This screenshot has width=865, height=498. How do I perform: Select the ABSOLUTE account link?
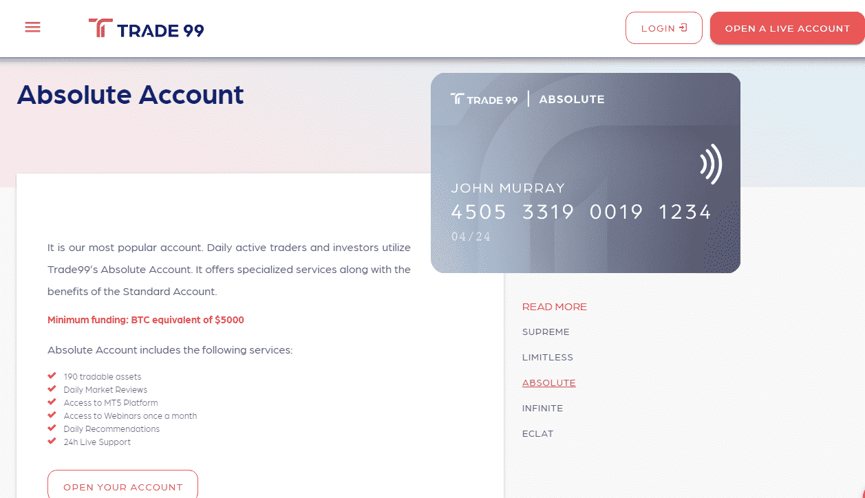click(549, 382)
